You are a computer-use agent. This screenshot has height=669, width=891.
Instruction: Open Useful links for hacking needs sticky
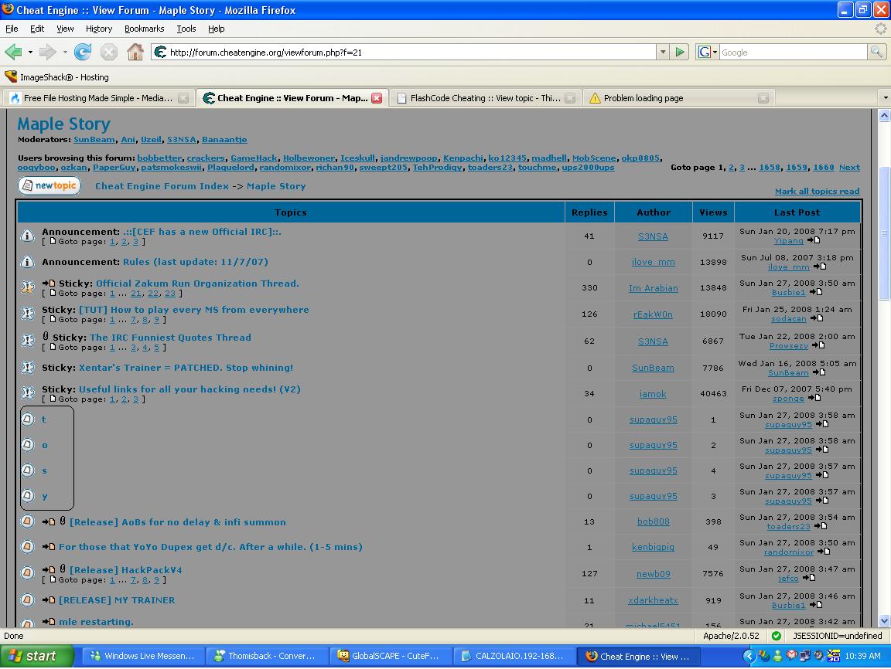click(x=189, y=389)
